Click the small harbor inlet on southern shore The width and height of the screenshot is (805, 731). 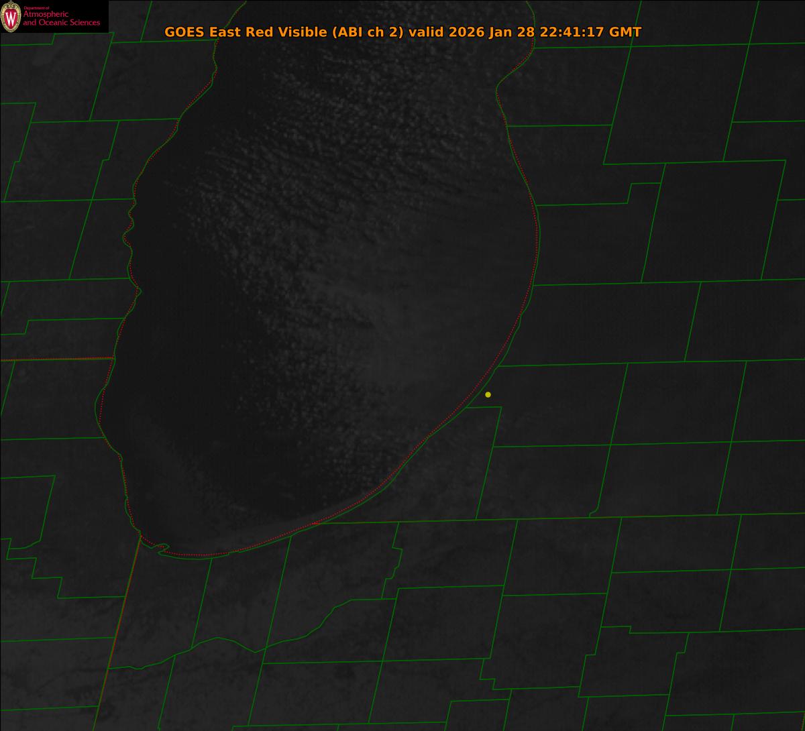[161, 549]
